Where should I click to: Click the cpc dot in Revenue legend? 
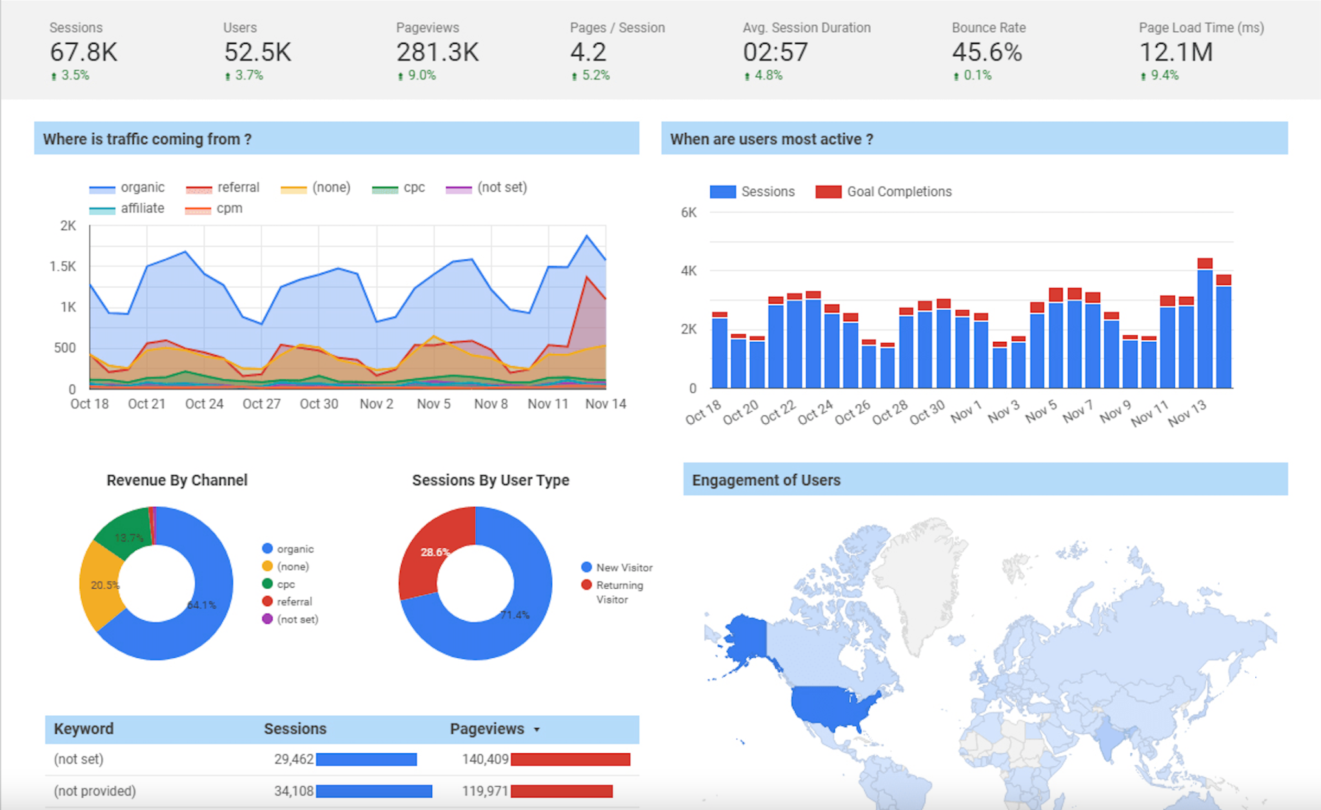267,584
